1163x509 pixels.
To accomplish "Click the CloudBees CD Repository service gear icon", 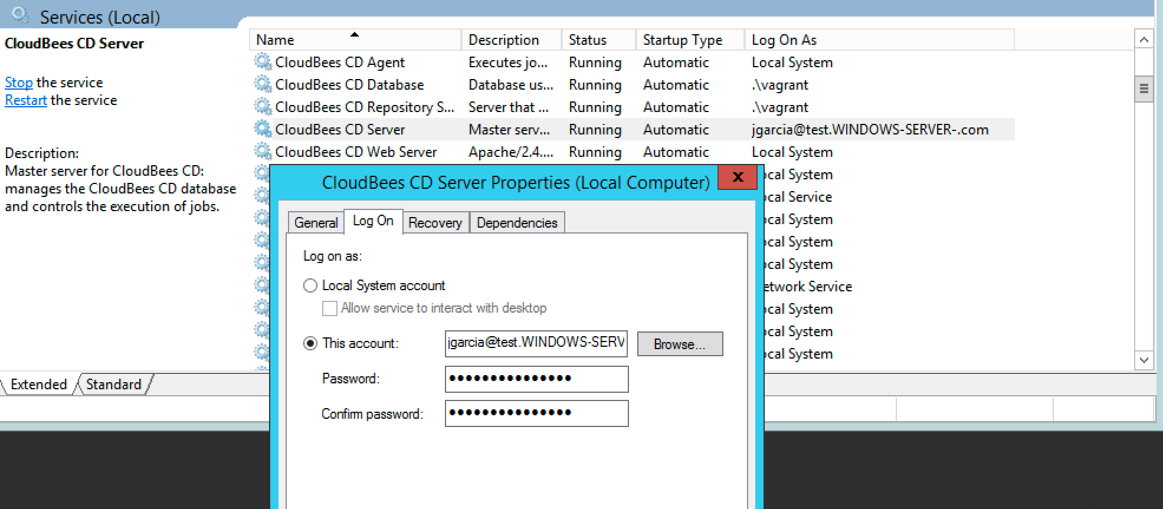I will (263, 107).
